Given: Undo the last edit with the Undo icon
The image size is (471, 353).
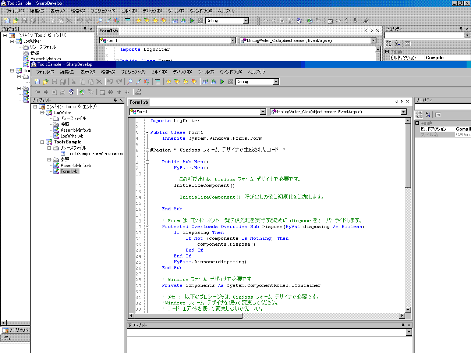Looking at the screenshot, I should click(110, 81).
